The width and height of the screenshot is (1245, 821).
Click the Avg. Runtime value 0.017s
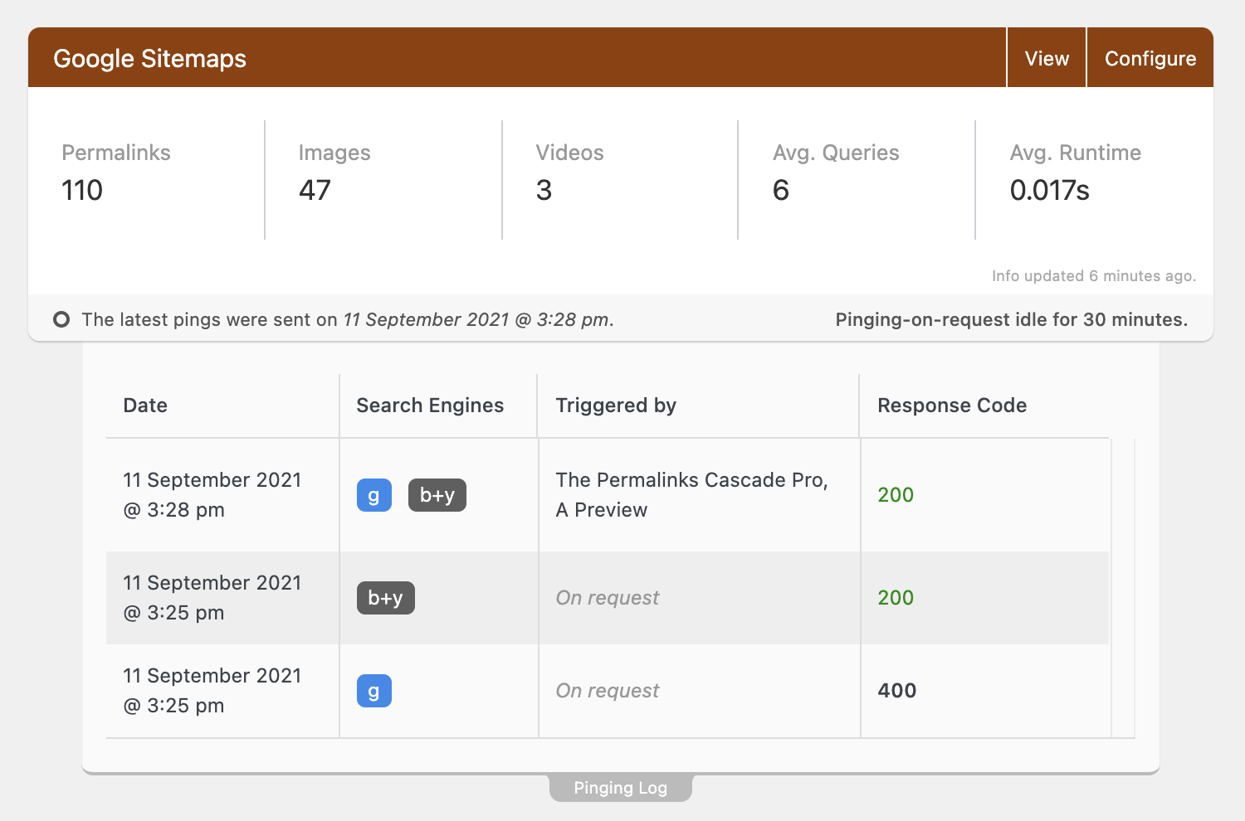click(x=1050, y=191)
